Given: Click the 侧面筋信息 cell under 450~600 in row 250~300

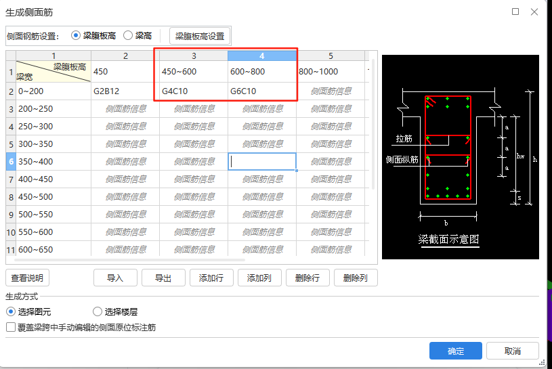Looking at the screenshot, I should [x=194, y=127].
